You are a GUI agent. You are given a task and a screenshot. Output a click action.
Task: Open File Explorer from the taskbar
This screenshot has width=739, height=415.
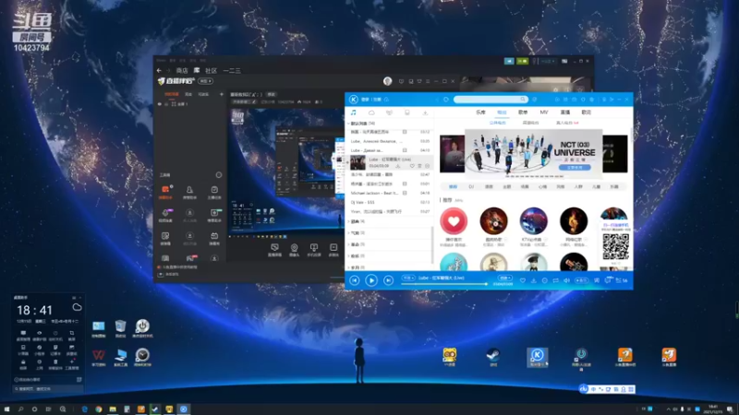pos(113,409)
